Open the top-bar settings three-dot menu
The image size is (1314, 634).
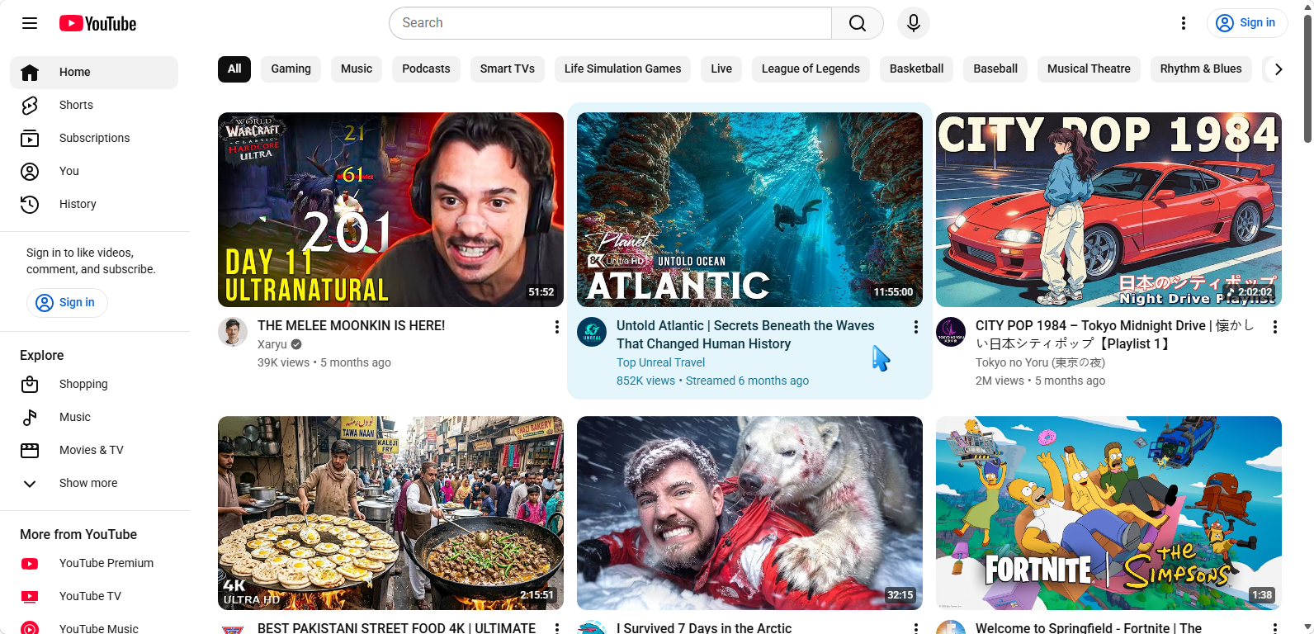(x=1184, y=23)
